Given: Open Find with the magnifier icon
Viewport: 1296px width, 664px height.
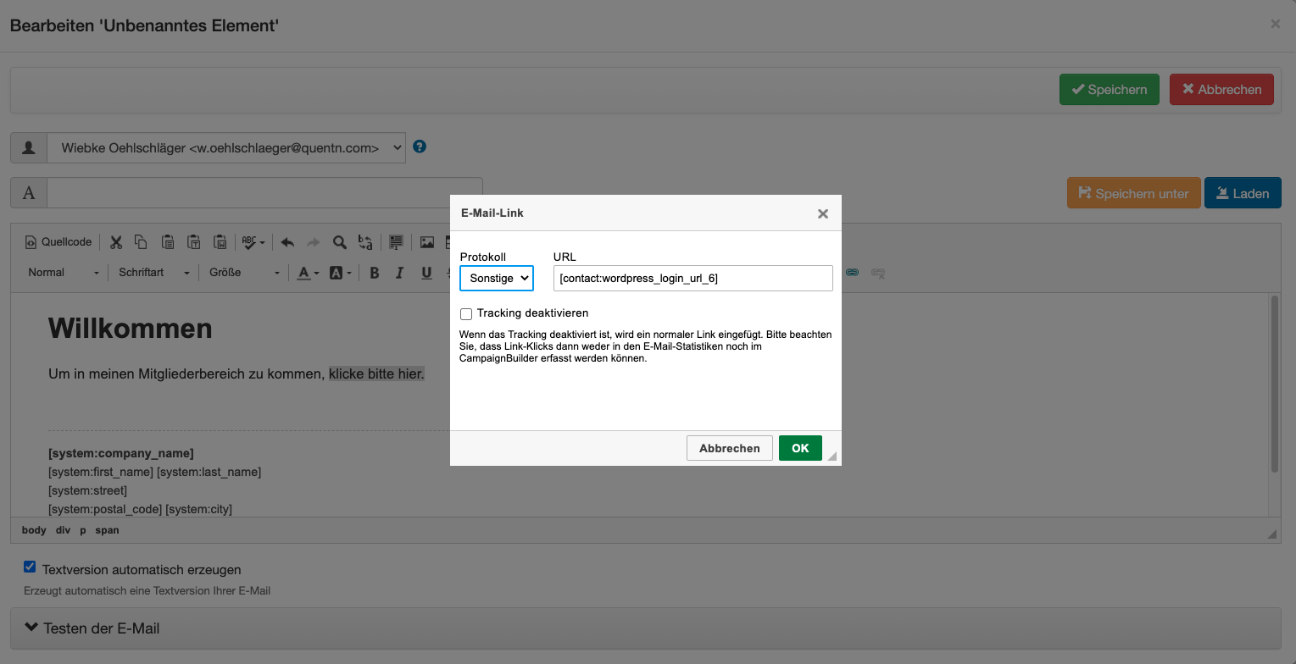Looking at the screenshot, I should click(339, 242).
